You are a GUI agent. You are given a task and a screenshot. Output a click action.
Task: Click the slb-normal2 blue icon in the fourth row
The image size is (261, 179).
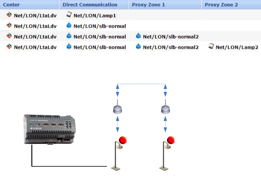[x=138, y=46]
